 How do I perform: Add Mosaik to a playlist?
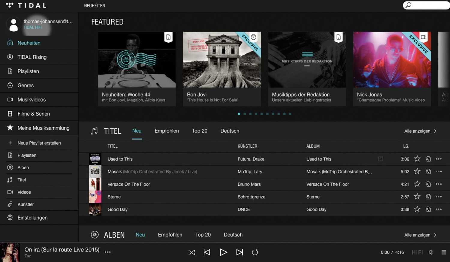tap(428, 172)
